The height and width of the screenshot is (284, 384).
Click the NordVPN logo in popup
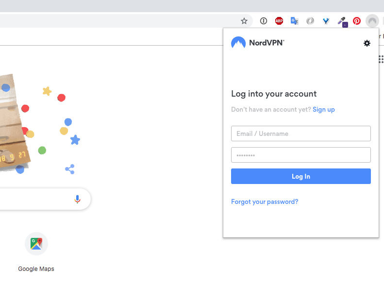(x=257, y=43)
